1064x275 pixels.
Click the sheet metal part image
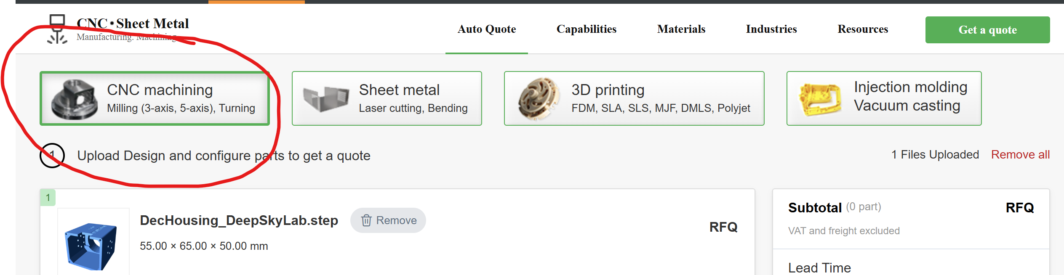click(326, 99)
